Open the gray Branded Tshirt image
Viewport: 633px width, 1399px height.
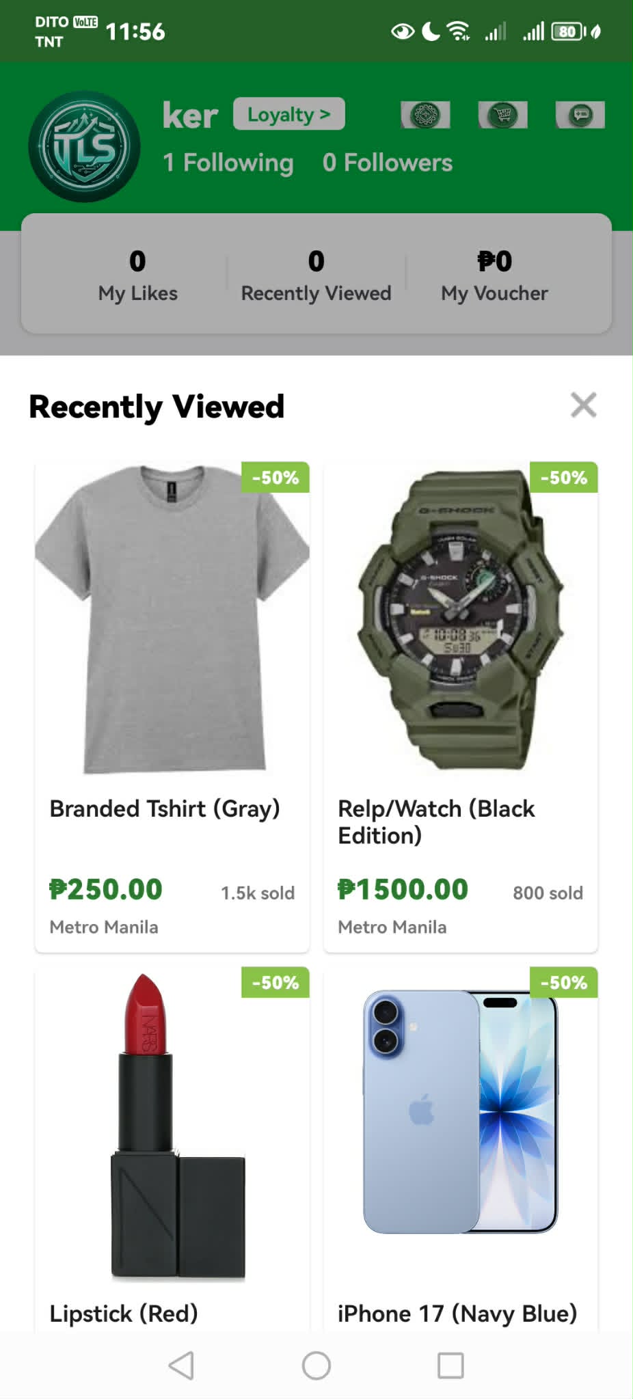pos(172,619)
